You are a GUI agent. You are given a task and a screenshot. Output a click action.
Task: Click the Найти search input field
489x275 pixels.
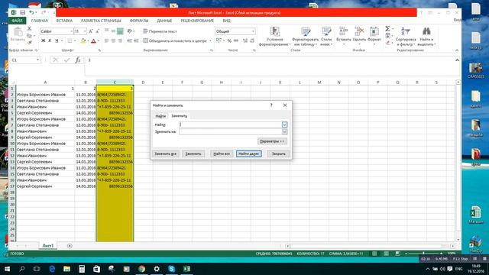(231, 125)
